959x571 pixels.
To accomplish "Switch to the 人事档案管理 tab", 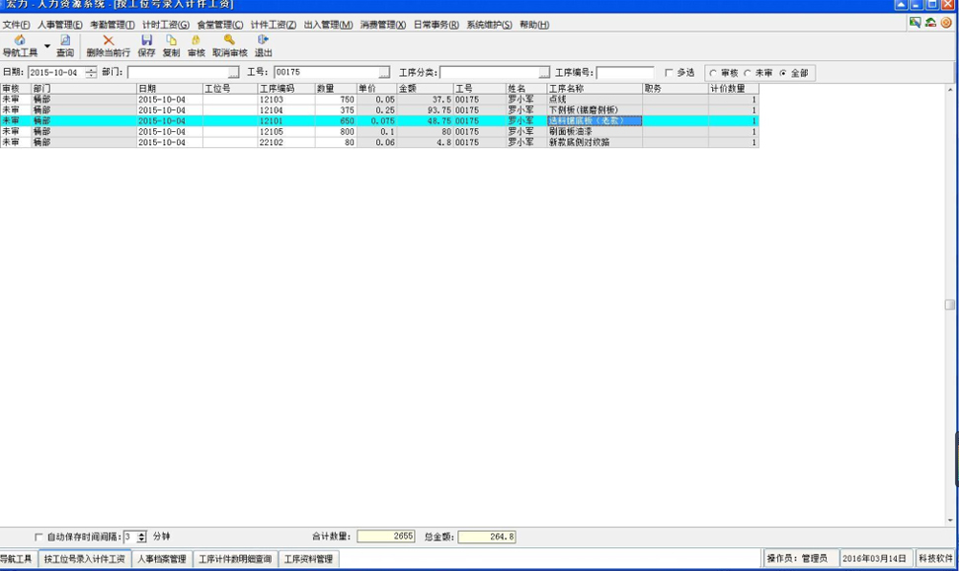I will click(x=161, y=559).
